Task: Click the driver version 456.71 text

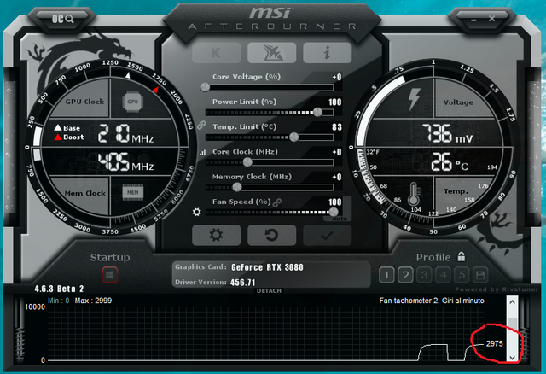Action: pos(242,283)
